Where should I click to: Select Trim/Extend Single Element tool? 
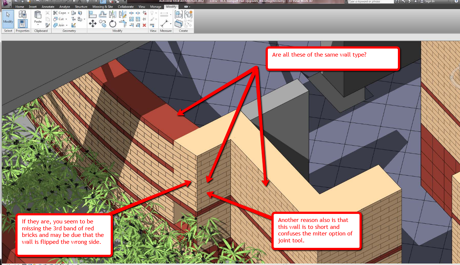pos(132,25)
